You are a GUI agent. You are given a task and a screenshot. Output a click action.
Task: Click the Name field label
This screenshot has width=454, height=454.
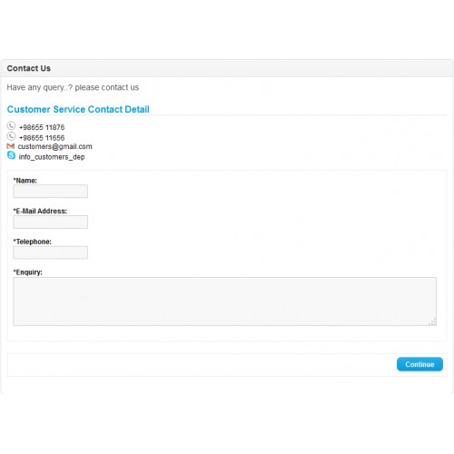[25, 181]
